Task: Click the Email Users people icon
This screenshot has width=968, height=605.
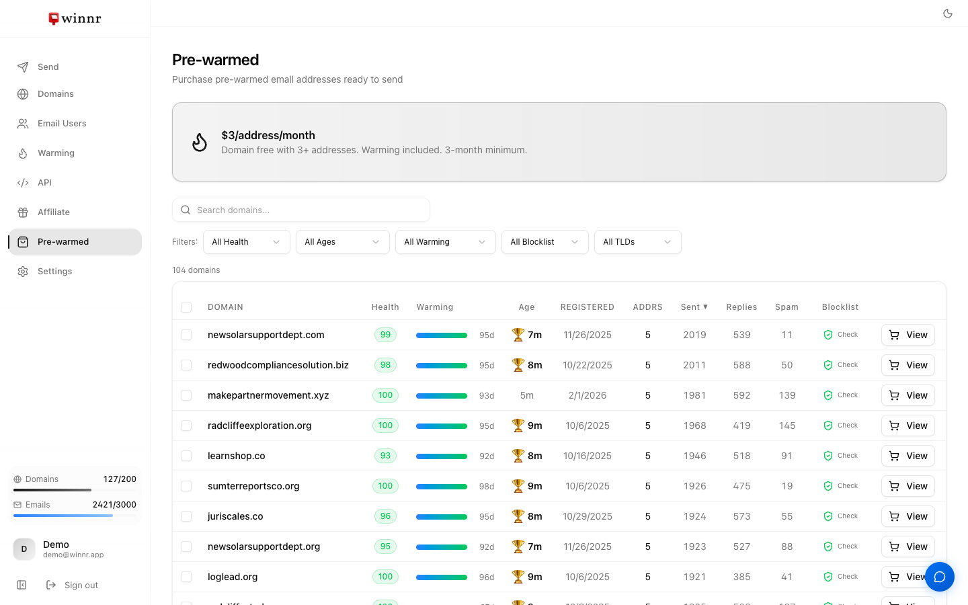Action: (23, 124)
